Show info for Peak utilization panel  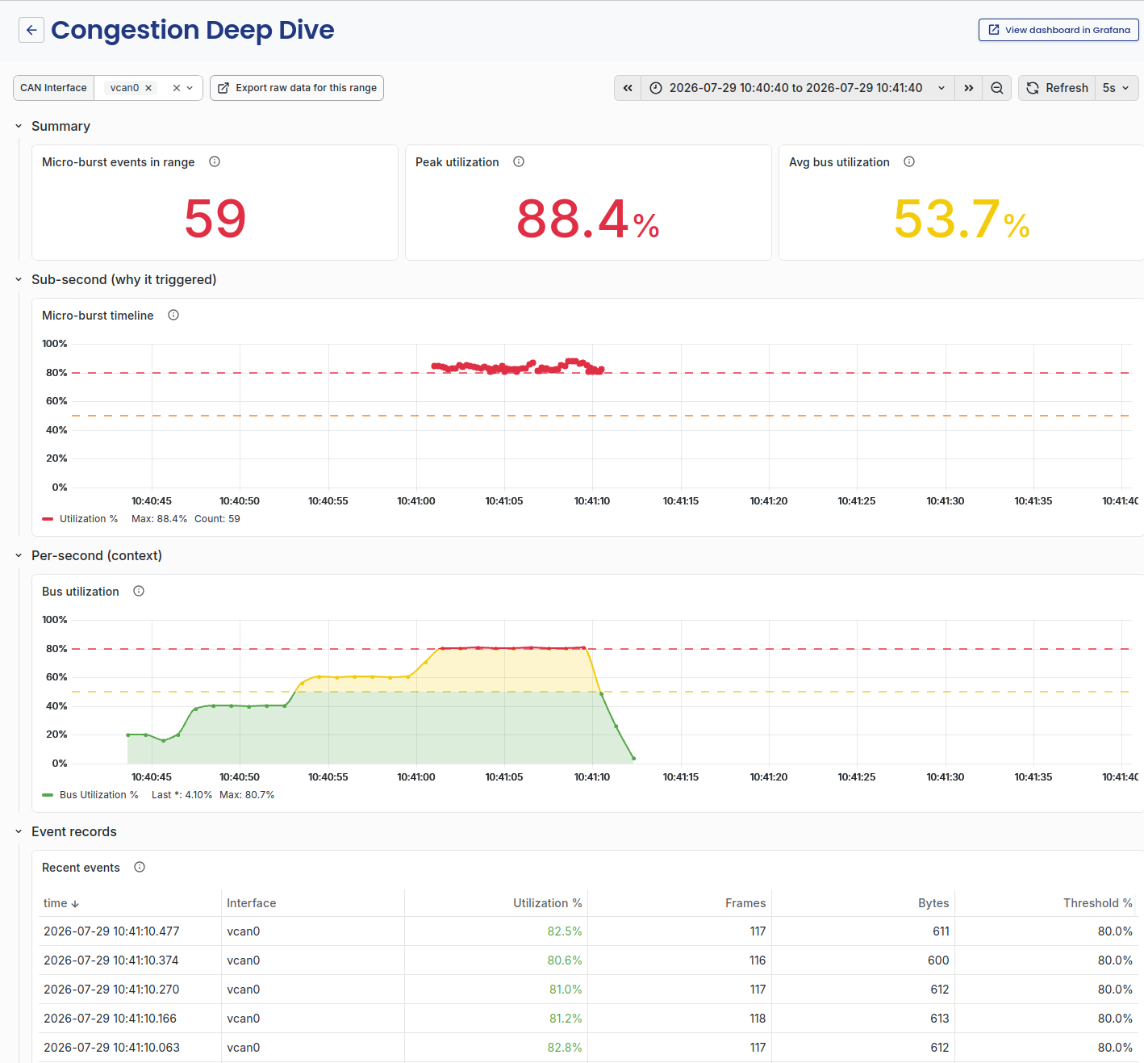point(519,161)
